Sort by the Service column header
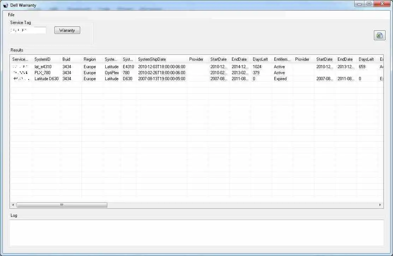This screenshot has height=256, width=393. (21, 59)
